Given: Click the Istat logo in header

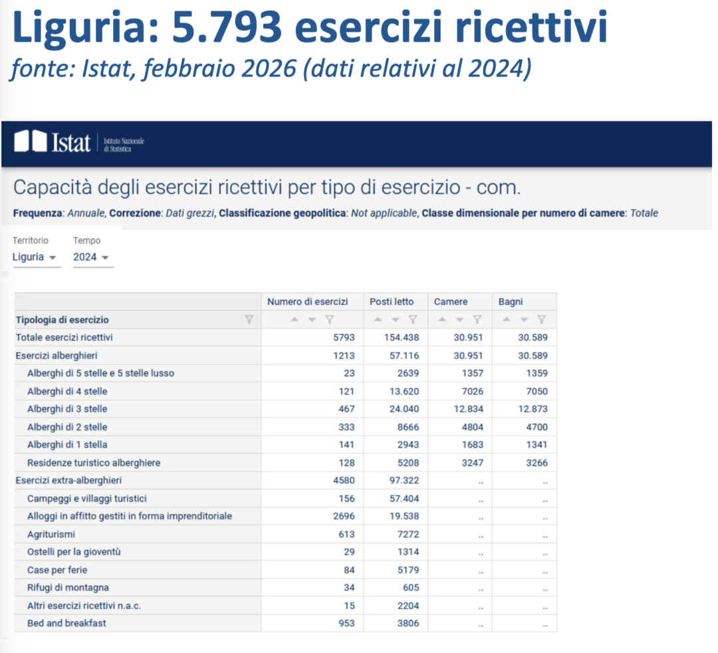Looking at the screenshot, I should point(52,142).
